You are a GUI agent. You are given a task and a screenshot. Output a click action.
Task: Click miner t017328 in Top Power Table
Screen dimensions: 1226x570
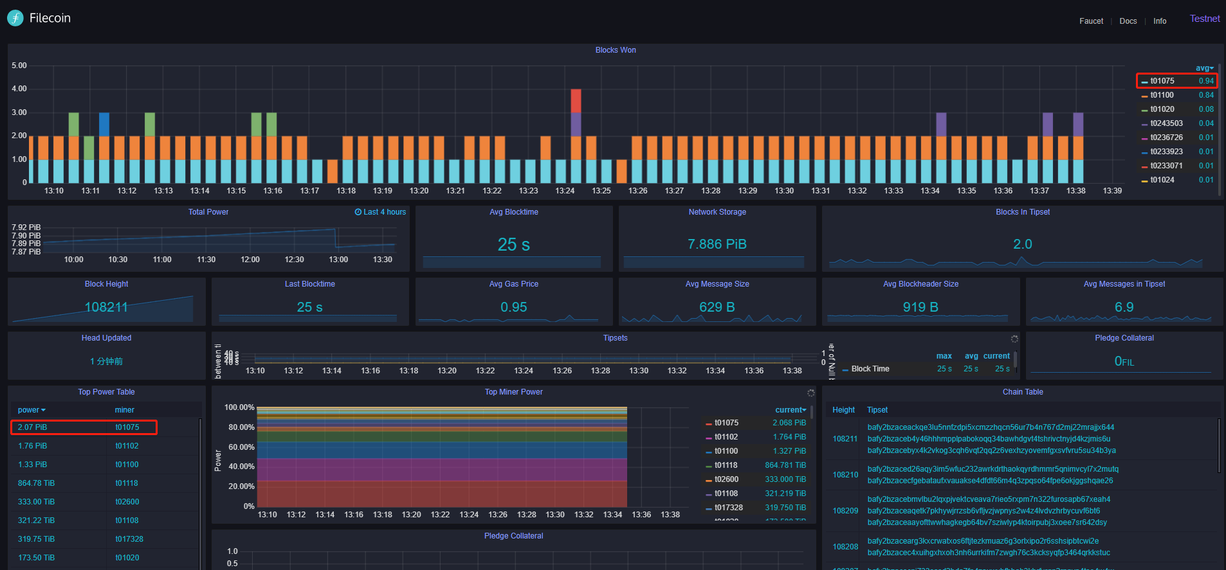pyautogui.click(x=129, y=539)
